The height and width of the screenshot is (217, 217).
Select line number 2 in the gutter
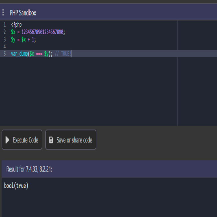[x=5, y=32]
